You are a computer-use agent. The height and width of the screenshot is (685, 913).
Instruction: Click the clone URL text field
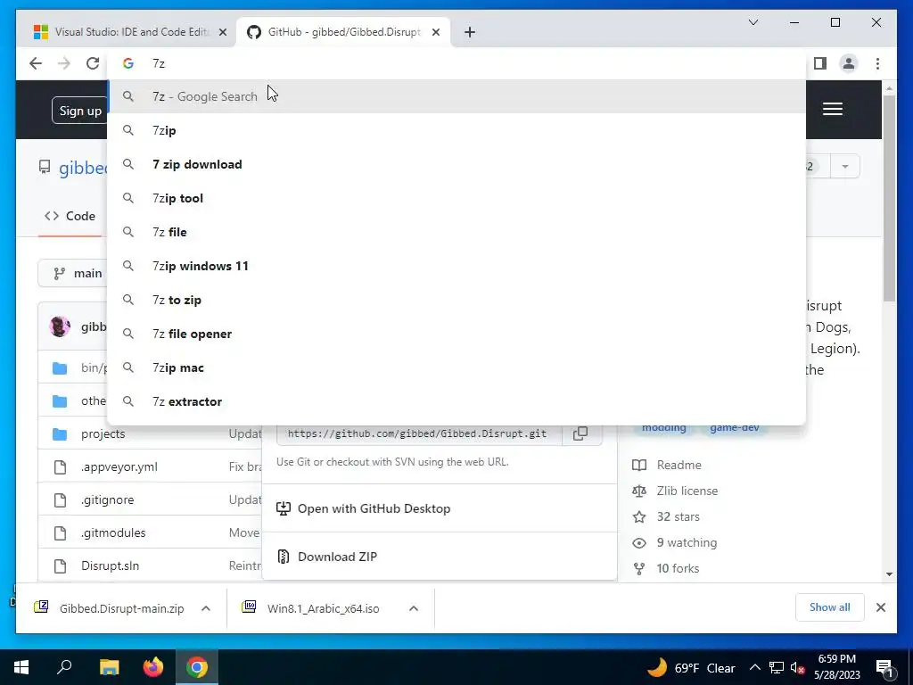pyautogui.click(x=419, y=433)
